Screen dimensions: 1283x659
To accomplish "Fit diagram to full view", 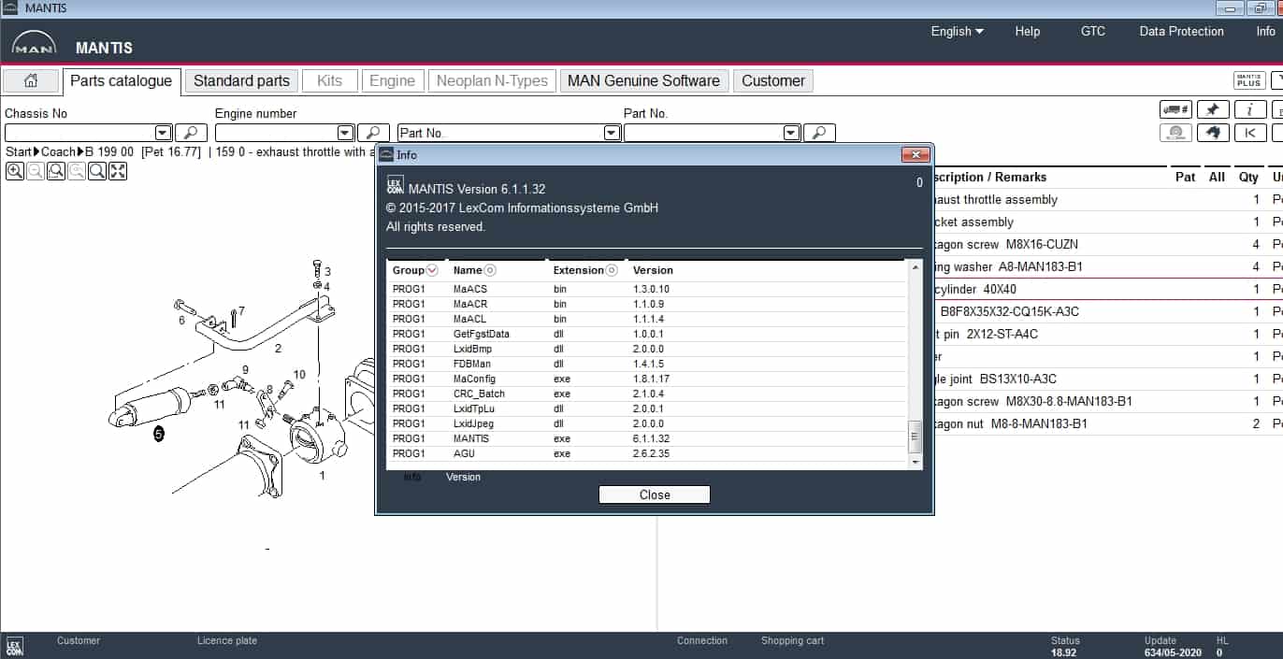I will click(x=118, y=171).
